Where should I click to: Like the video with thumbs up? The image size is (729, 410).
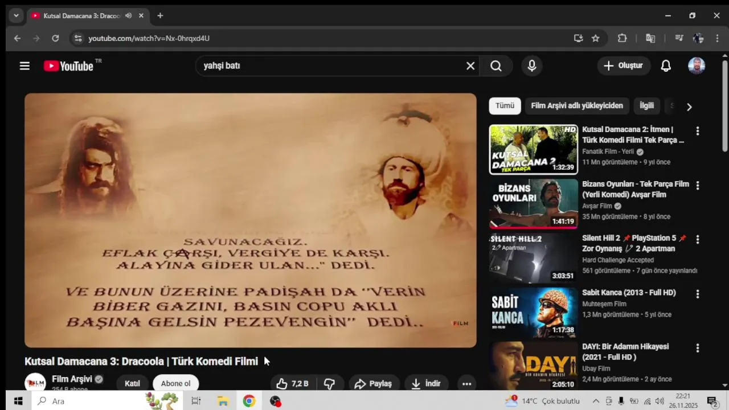coord(293,383)
